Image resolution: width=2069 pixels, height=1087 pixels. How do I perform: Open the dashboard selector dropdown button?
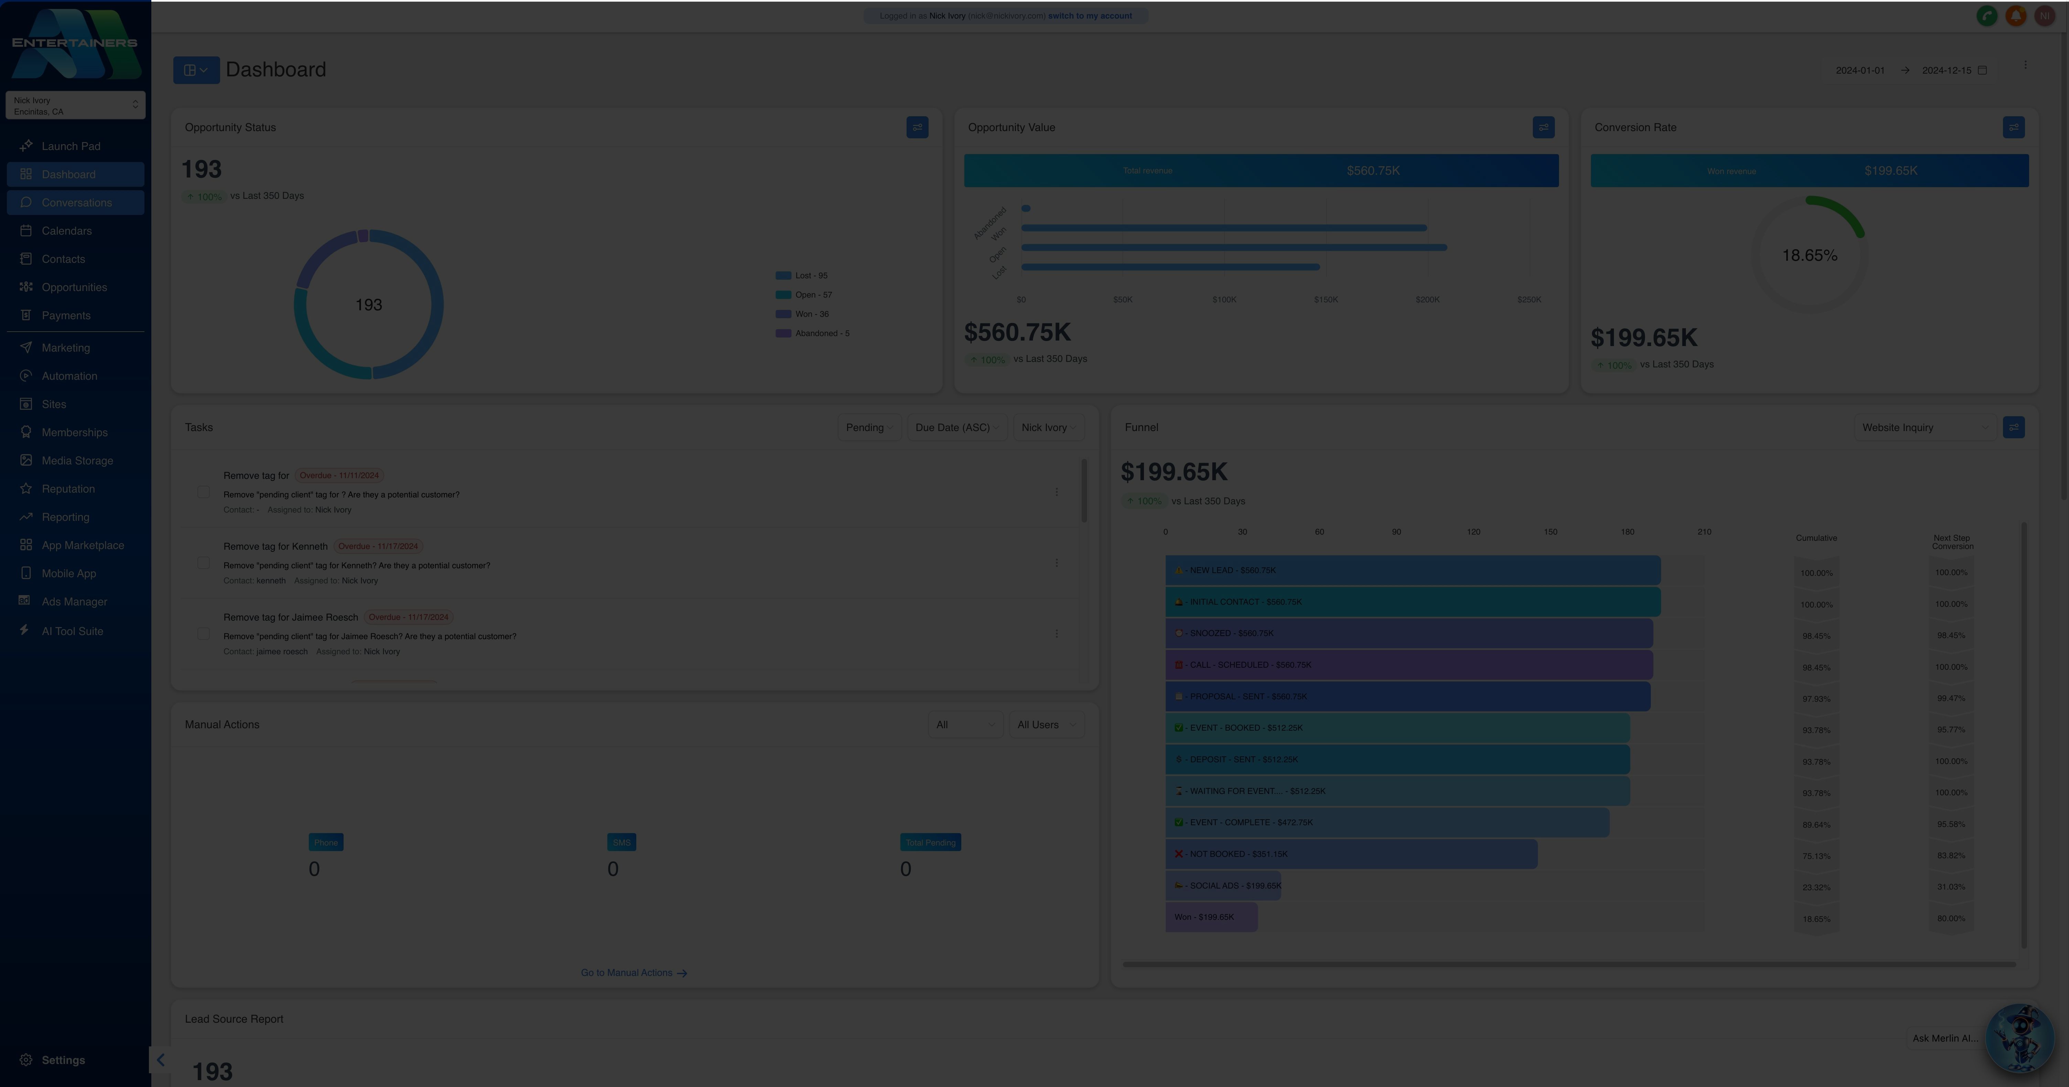tap(196, 70)
